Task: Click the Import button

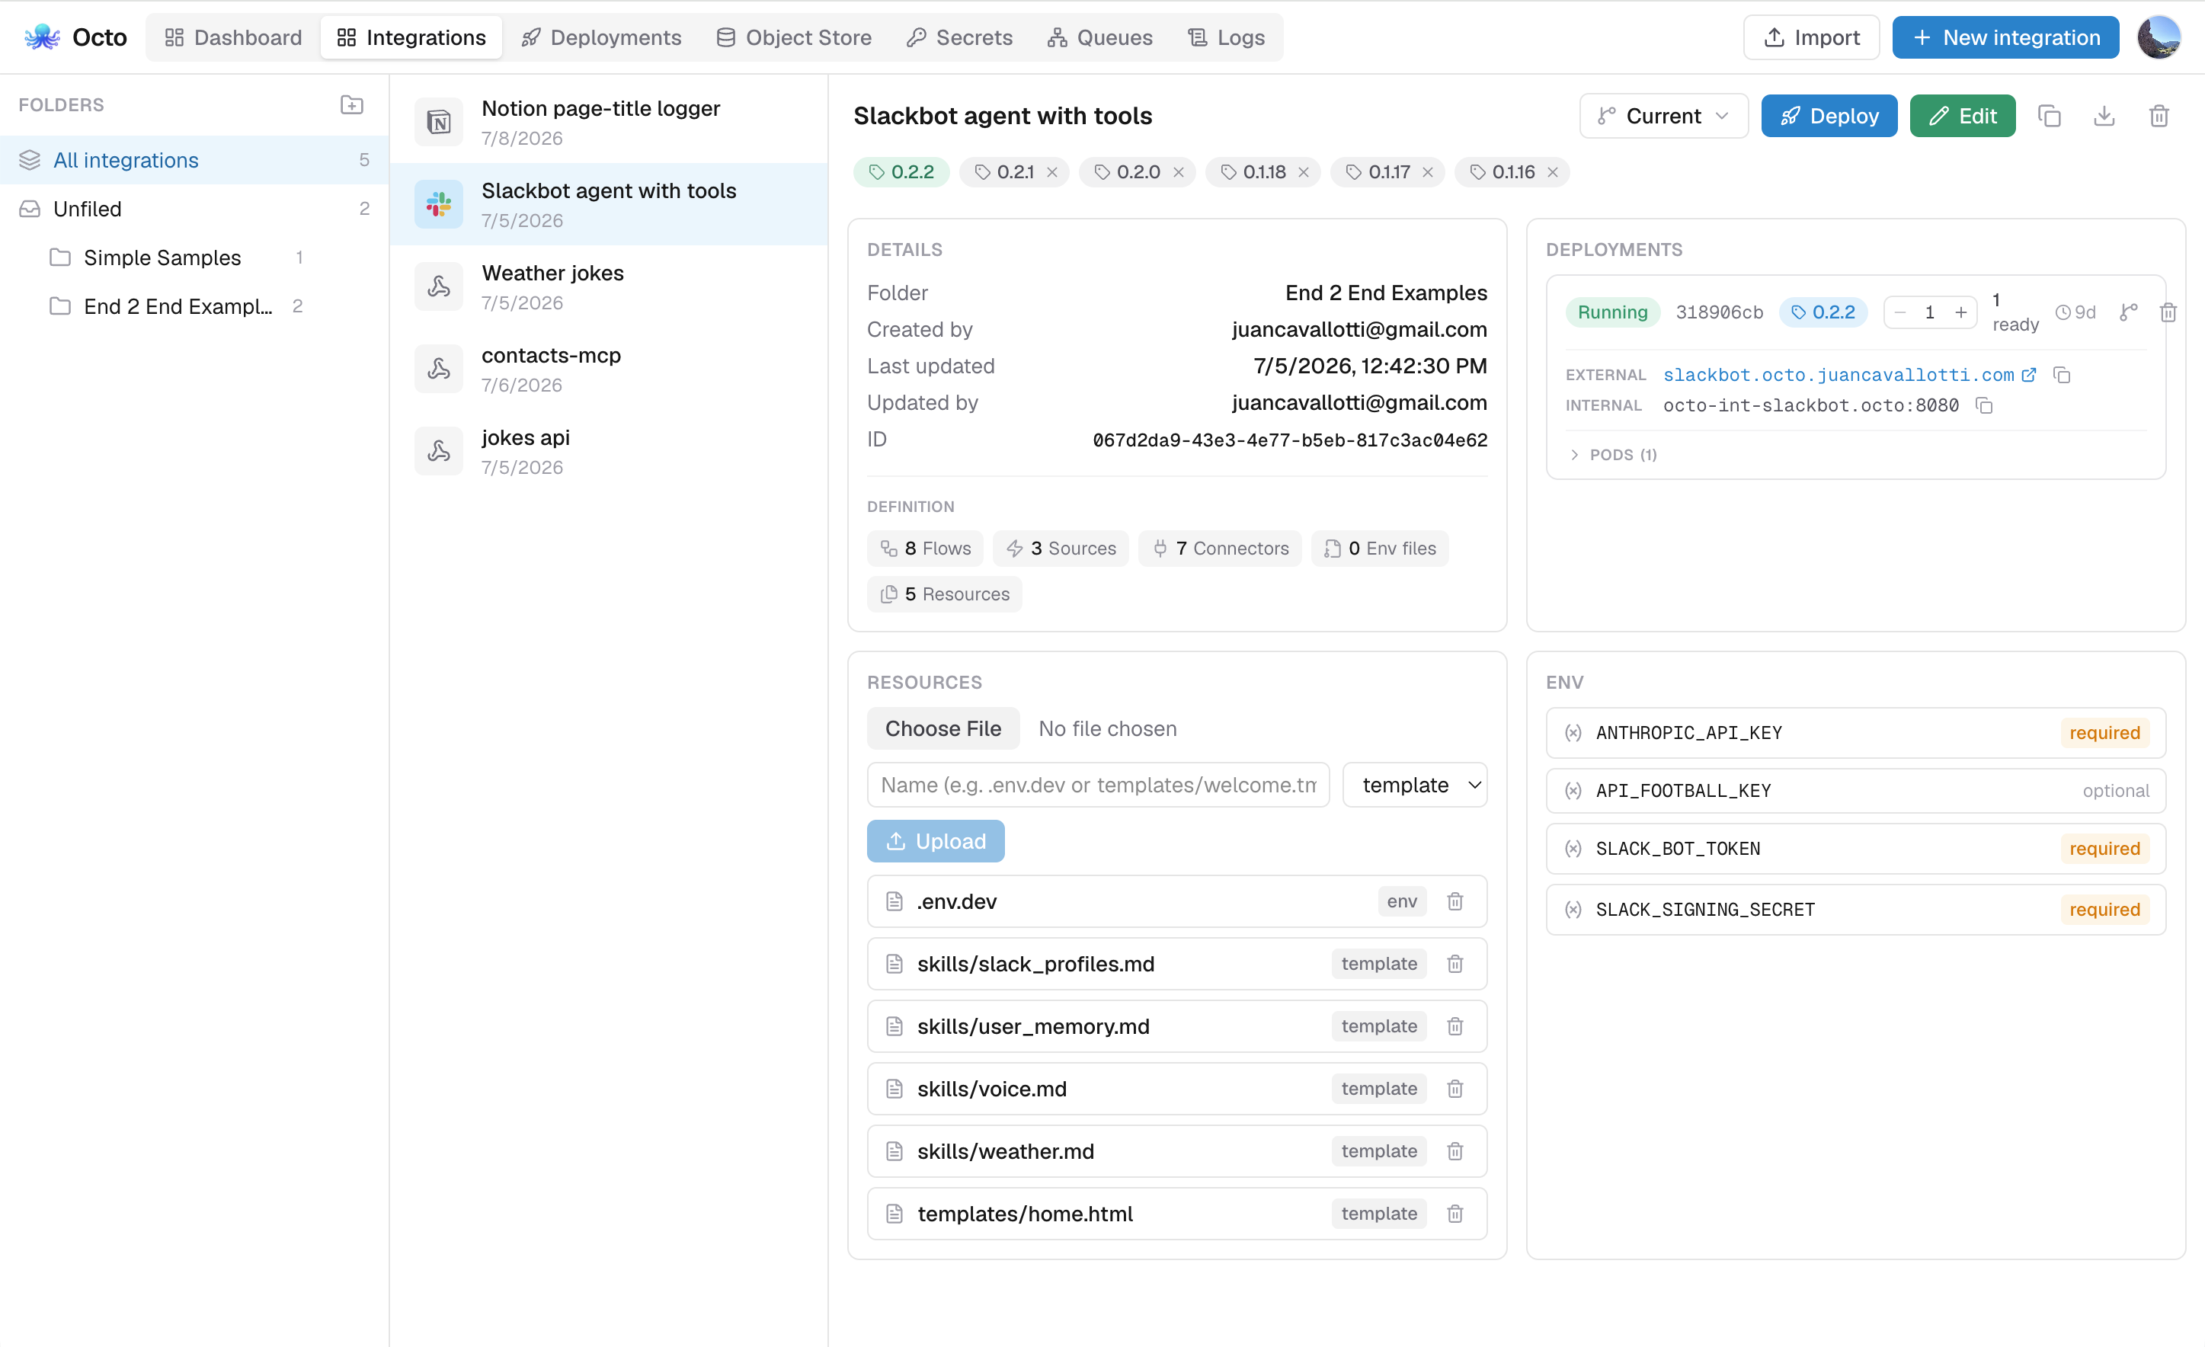Action: 1811,37
